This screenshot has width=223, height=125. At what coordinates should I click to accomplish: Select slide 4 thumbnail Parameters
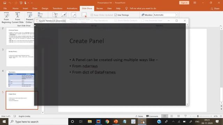click(20, 79)
